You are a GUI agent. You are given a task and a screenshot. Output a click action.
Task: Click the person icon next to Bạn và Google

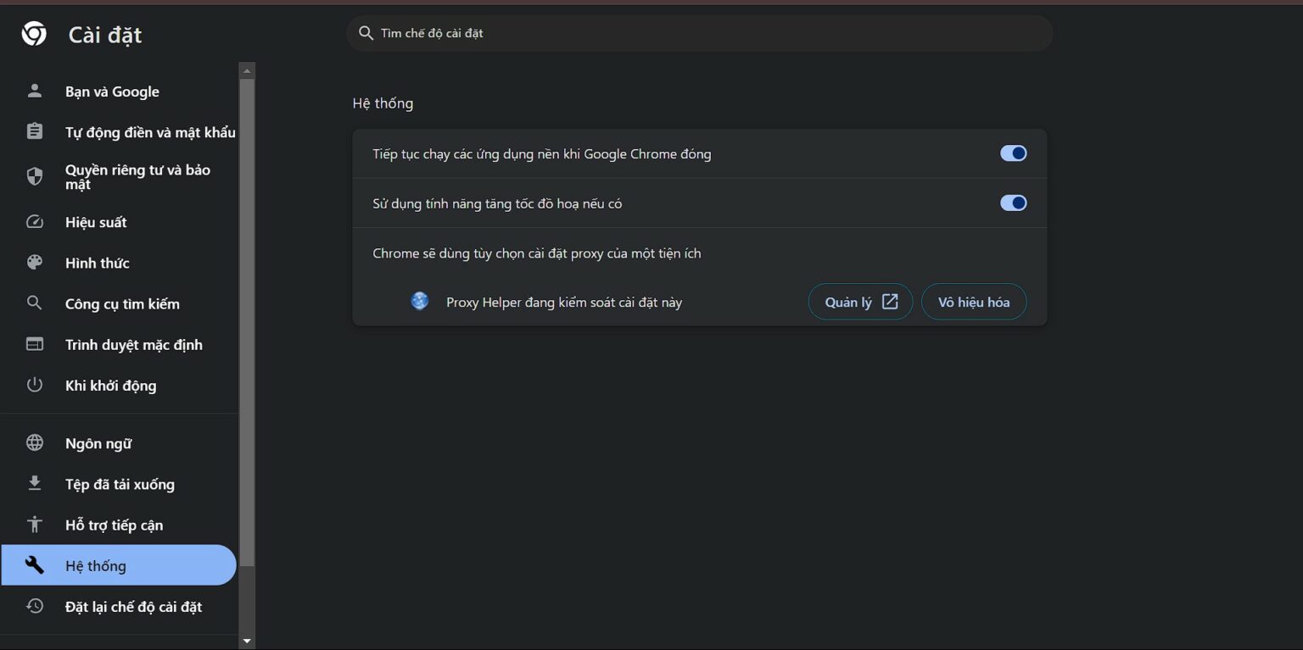click(x=34, y=91)
